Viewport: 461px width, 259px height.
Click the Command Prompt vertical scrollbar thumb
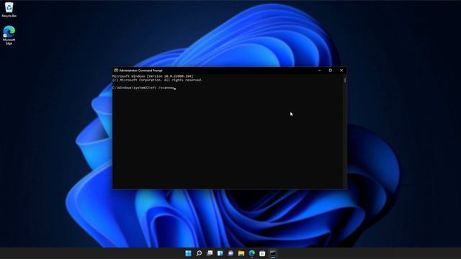345,80
